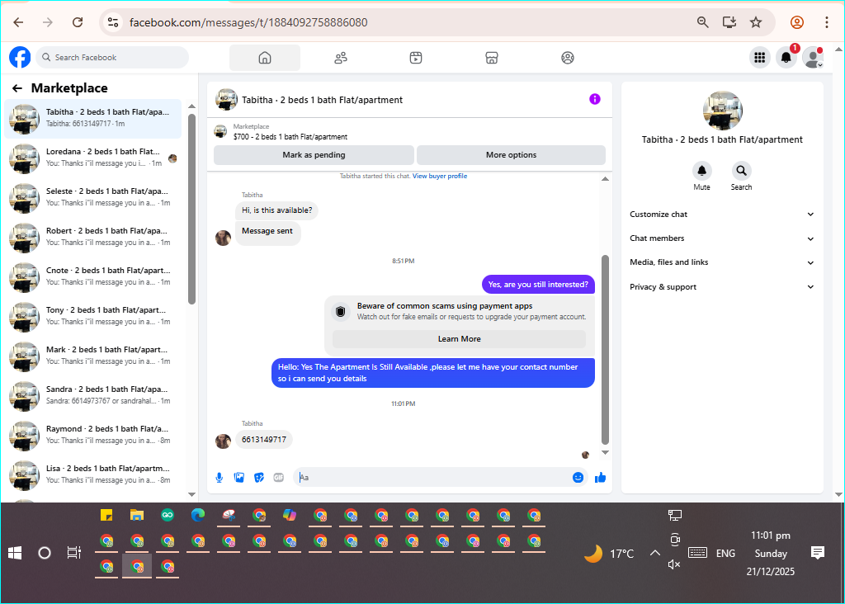The height and width of the screenshot is (604, 845).
Task: Bookmark this page with star icon
Action: (756, 22)
